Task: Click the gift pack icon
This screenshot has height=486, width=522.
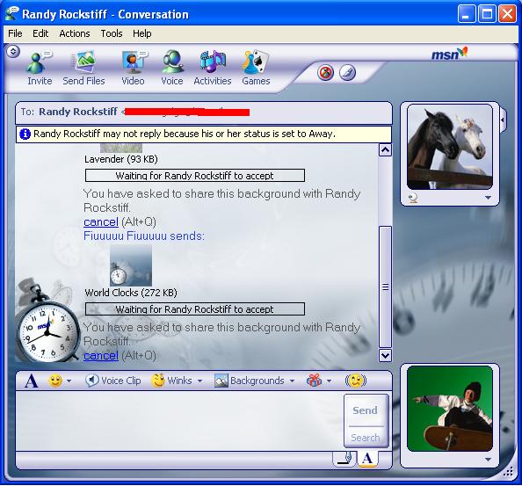Action: pyautogui.click(x=314, y=381)
